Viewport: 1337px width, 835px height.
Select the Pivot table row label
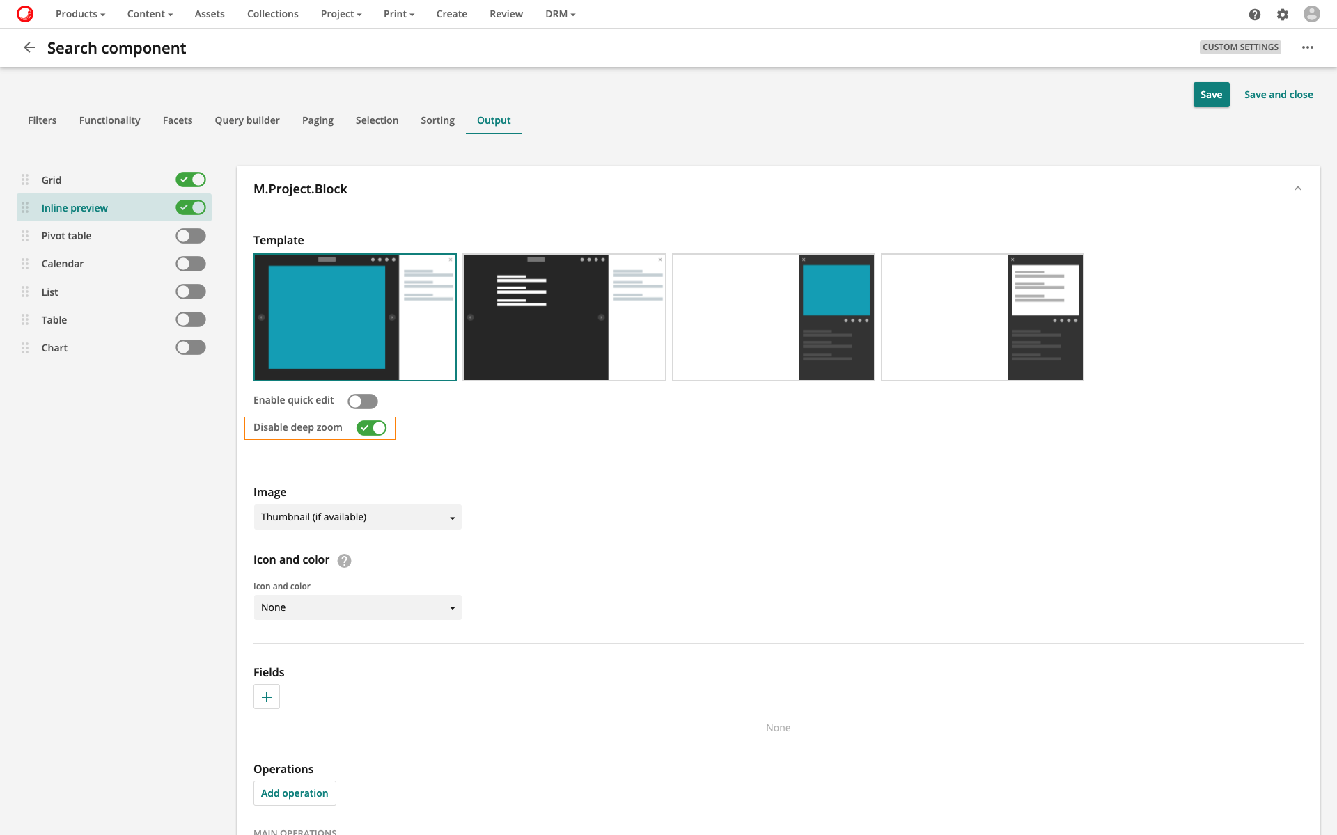pyautogui.click(x=67, y=236)
